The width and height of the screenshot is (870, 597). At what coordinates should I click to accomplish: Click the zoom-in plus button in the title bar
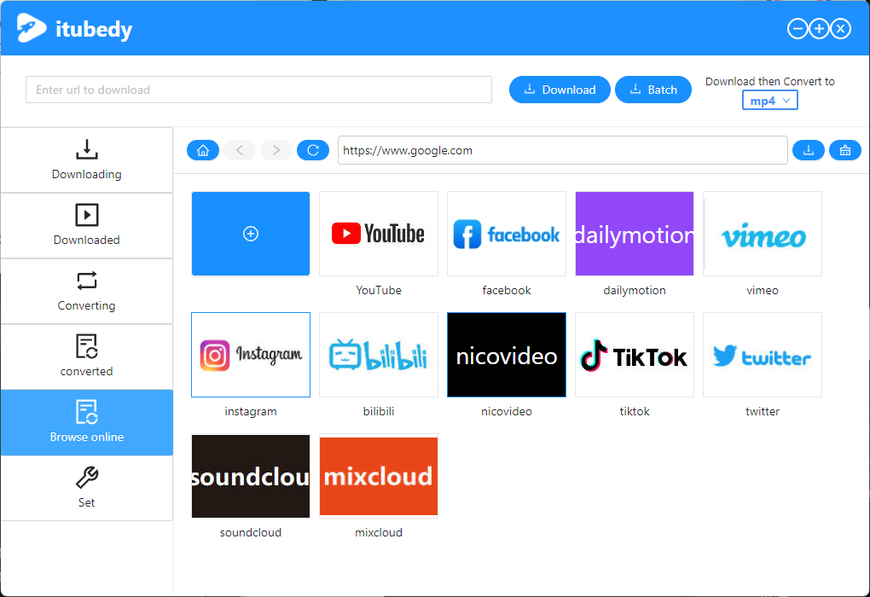pos(819,28)
